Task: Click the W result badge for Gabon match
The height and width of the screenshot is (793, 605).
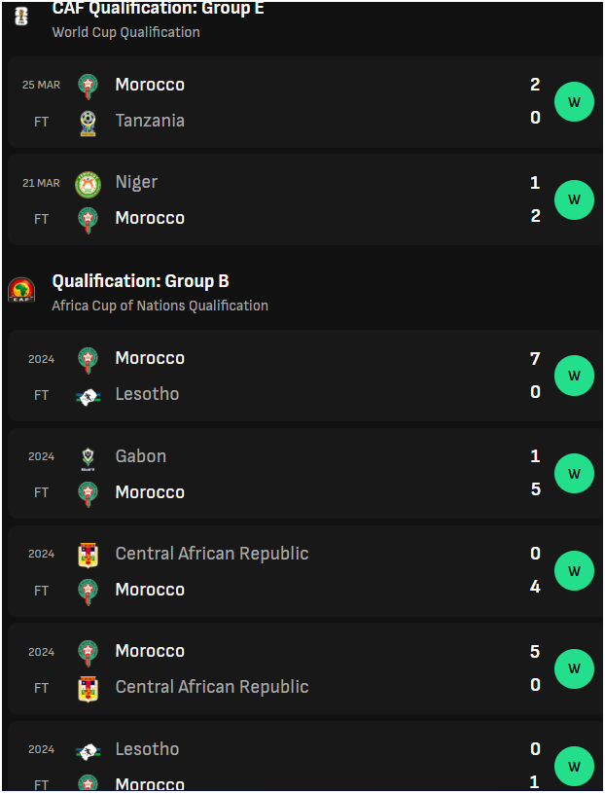Action: tap(574, 474)
